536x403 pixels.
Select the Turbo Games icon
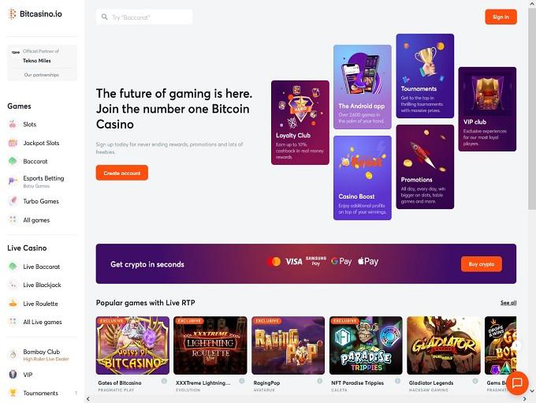point(13,201)
